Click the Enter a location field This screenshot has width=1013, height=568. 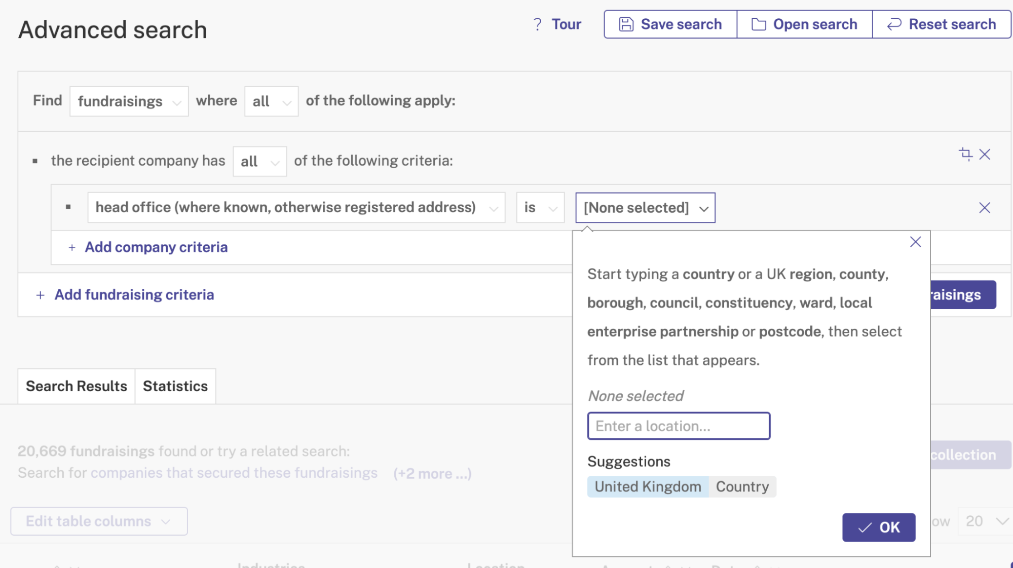[679, 426]
